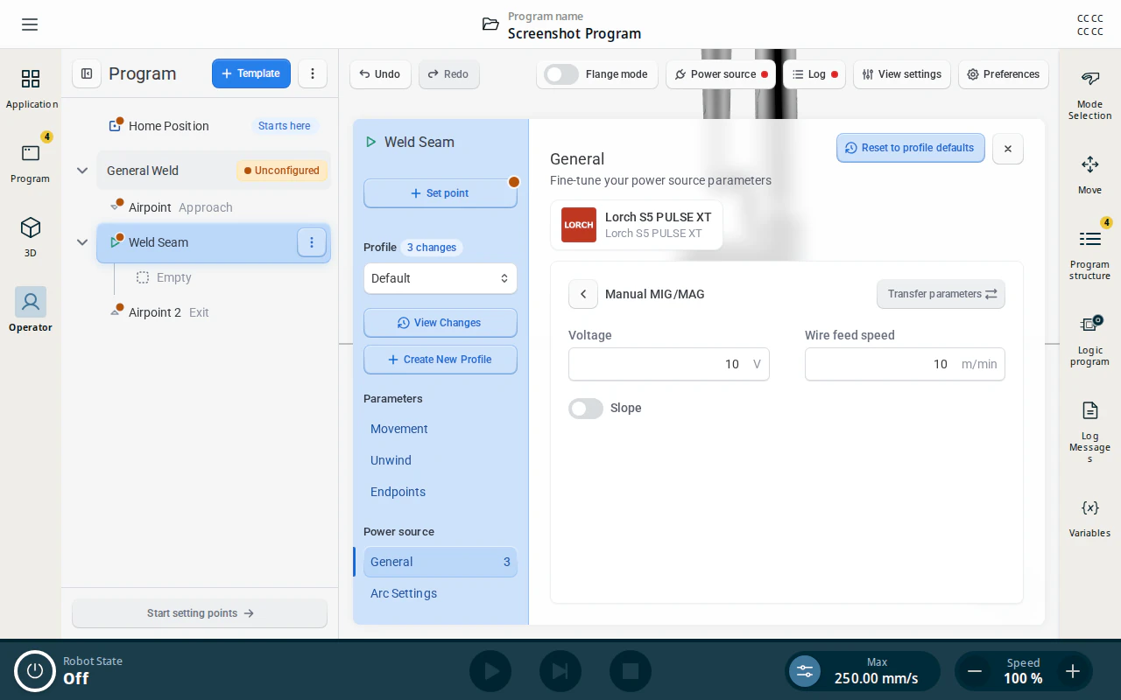Click the robot power state button
The width and height of the screenshot is (1121, 700).
coord(35,671)
